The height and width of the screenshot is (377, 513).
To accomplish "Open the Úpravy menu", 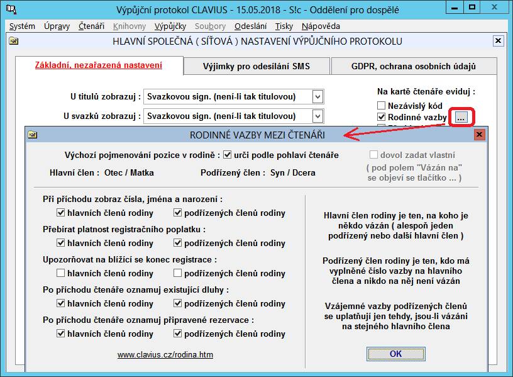I will (x=57, y=26).
